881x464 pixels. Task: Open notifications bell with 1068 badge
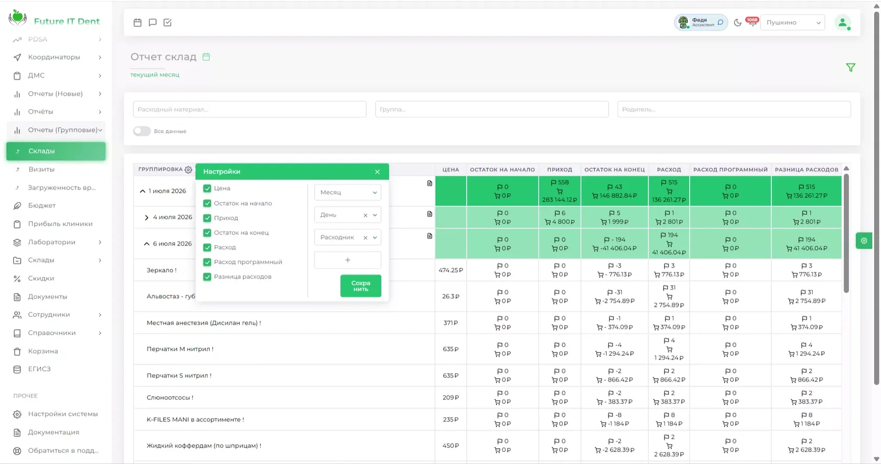[753, 22]
